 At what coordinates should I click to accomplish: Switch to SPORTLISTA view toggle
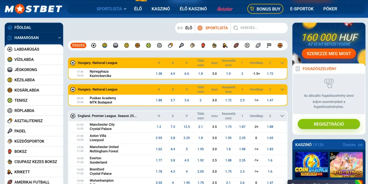213,28
